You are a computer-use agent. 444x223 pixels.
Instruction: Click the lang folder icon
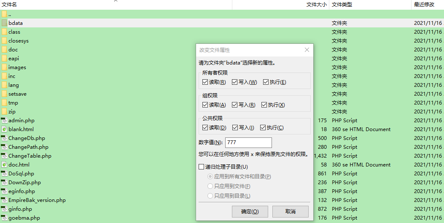coord(4,85)
